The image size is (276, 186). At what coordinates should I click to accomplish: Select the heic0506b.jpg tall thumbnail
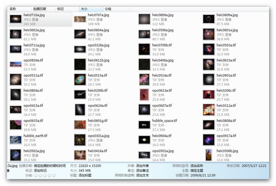click(x=208, y=155)
